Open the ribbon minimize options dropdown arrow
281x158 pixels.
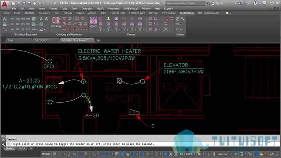tap(230, 13)
